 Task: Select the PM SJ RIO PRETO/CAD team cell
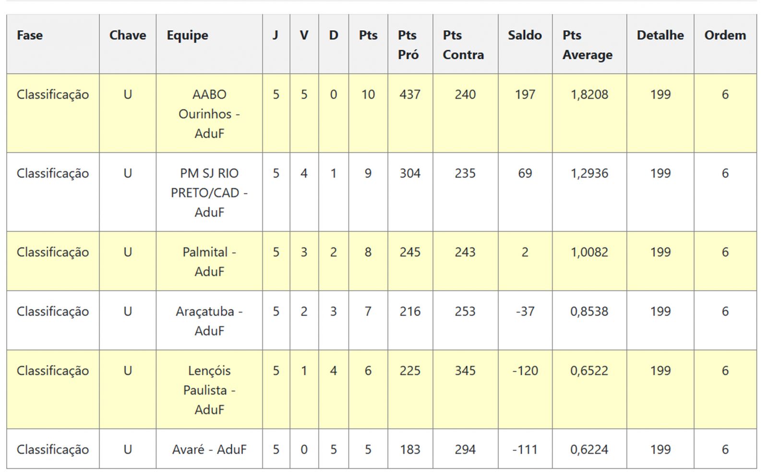(x=209, y=192)
